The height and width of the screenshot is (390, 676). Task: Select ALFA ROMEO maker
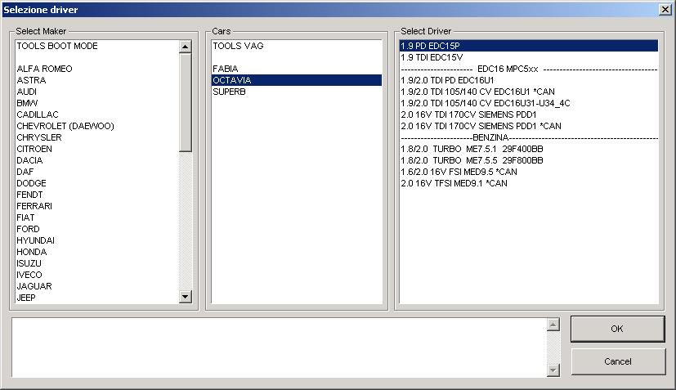(97, 69)
